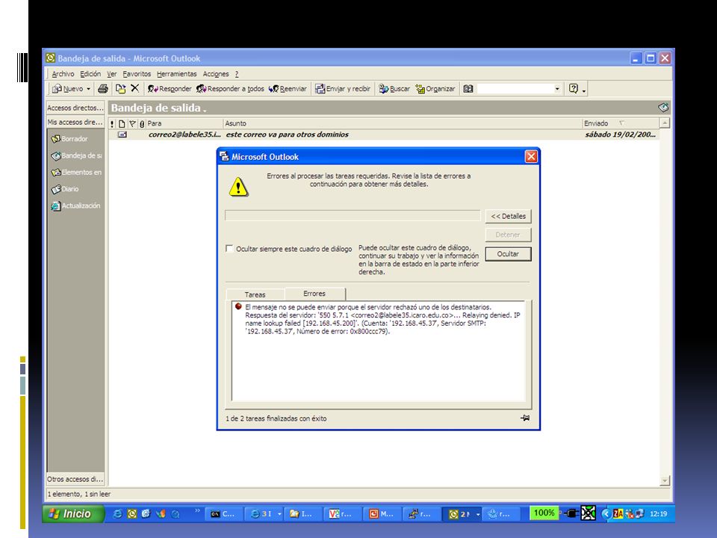Viewport: 717px width, 538px height.
Task: Open the Herramientas menu
Action: (x=176, y=74)
